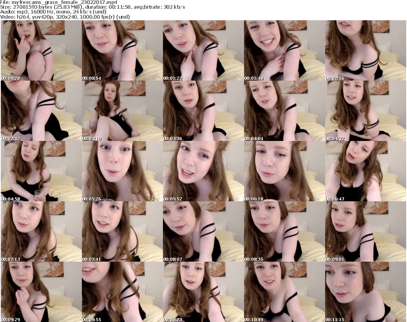The image size is (407, 322).
Task: Choose the video frame marked 00:10:49
Action: [x=284, y=292]
